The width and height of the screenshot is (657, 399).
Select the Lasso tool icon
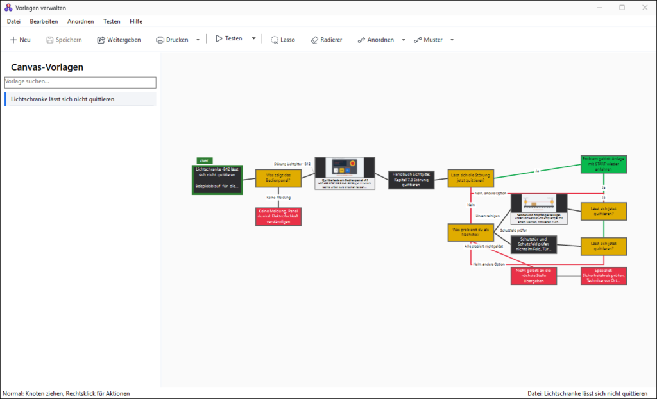(275, 40)
